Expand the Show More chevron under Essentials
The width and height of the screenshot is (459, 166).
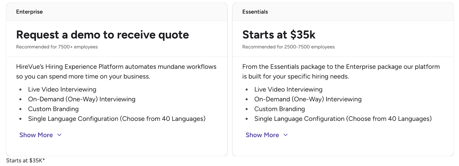point(286,135)
